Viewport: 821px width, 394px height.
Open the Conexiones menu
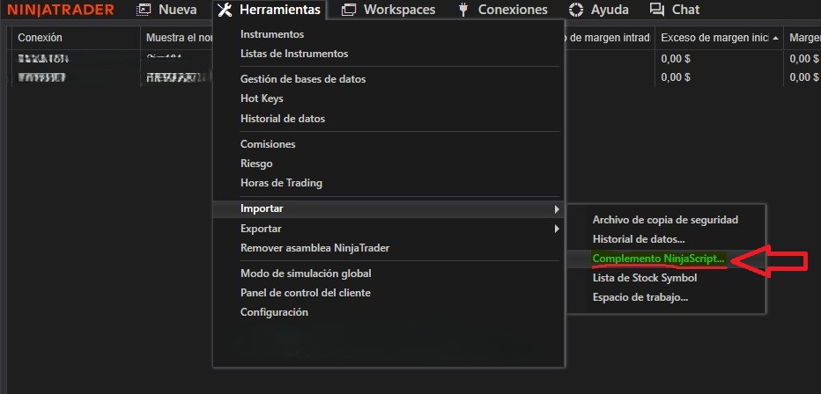point(513,10)
